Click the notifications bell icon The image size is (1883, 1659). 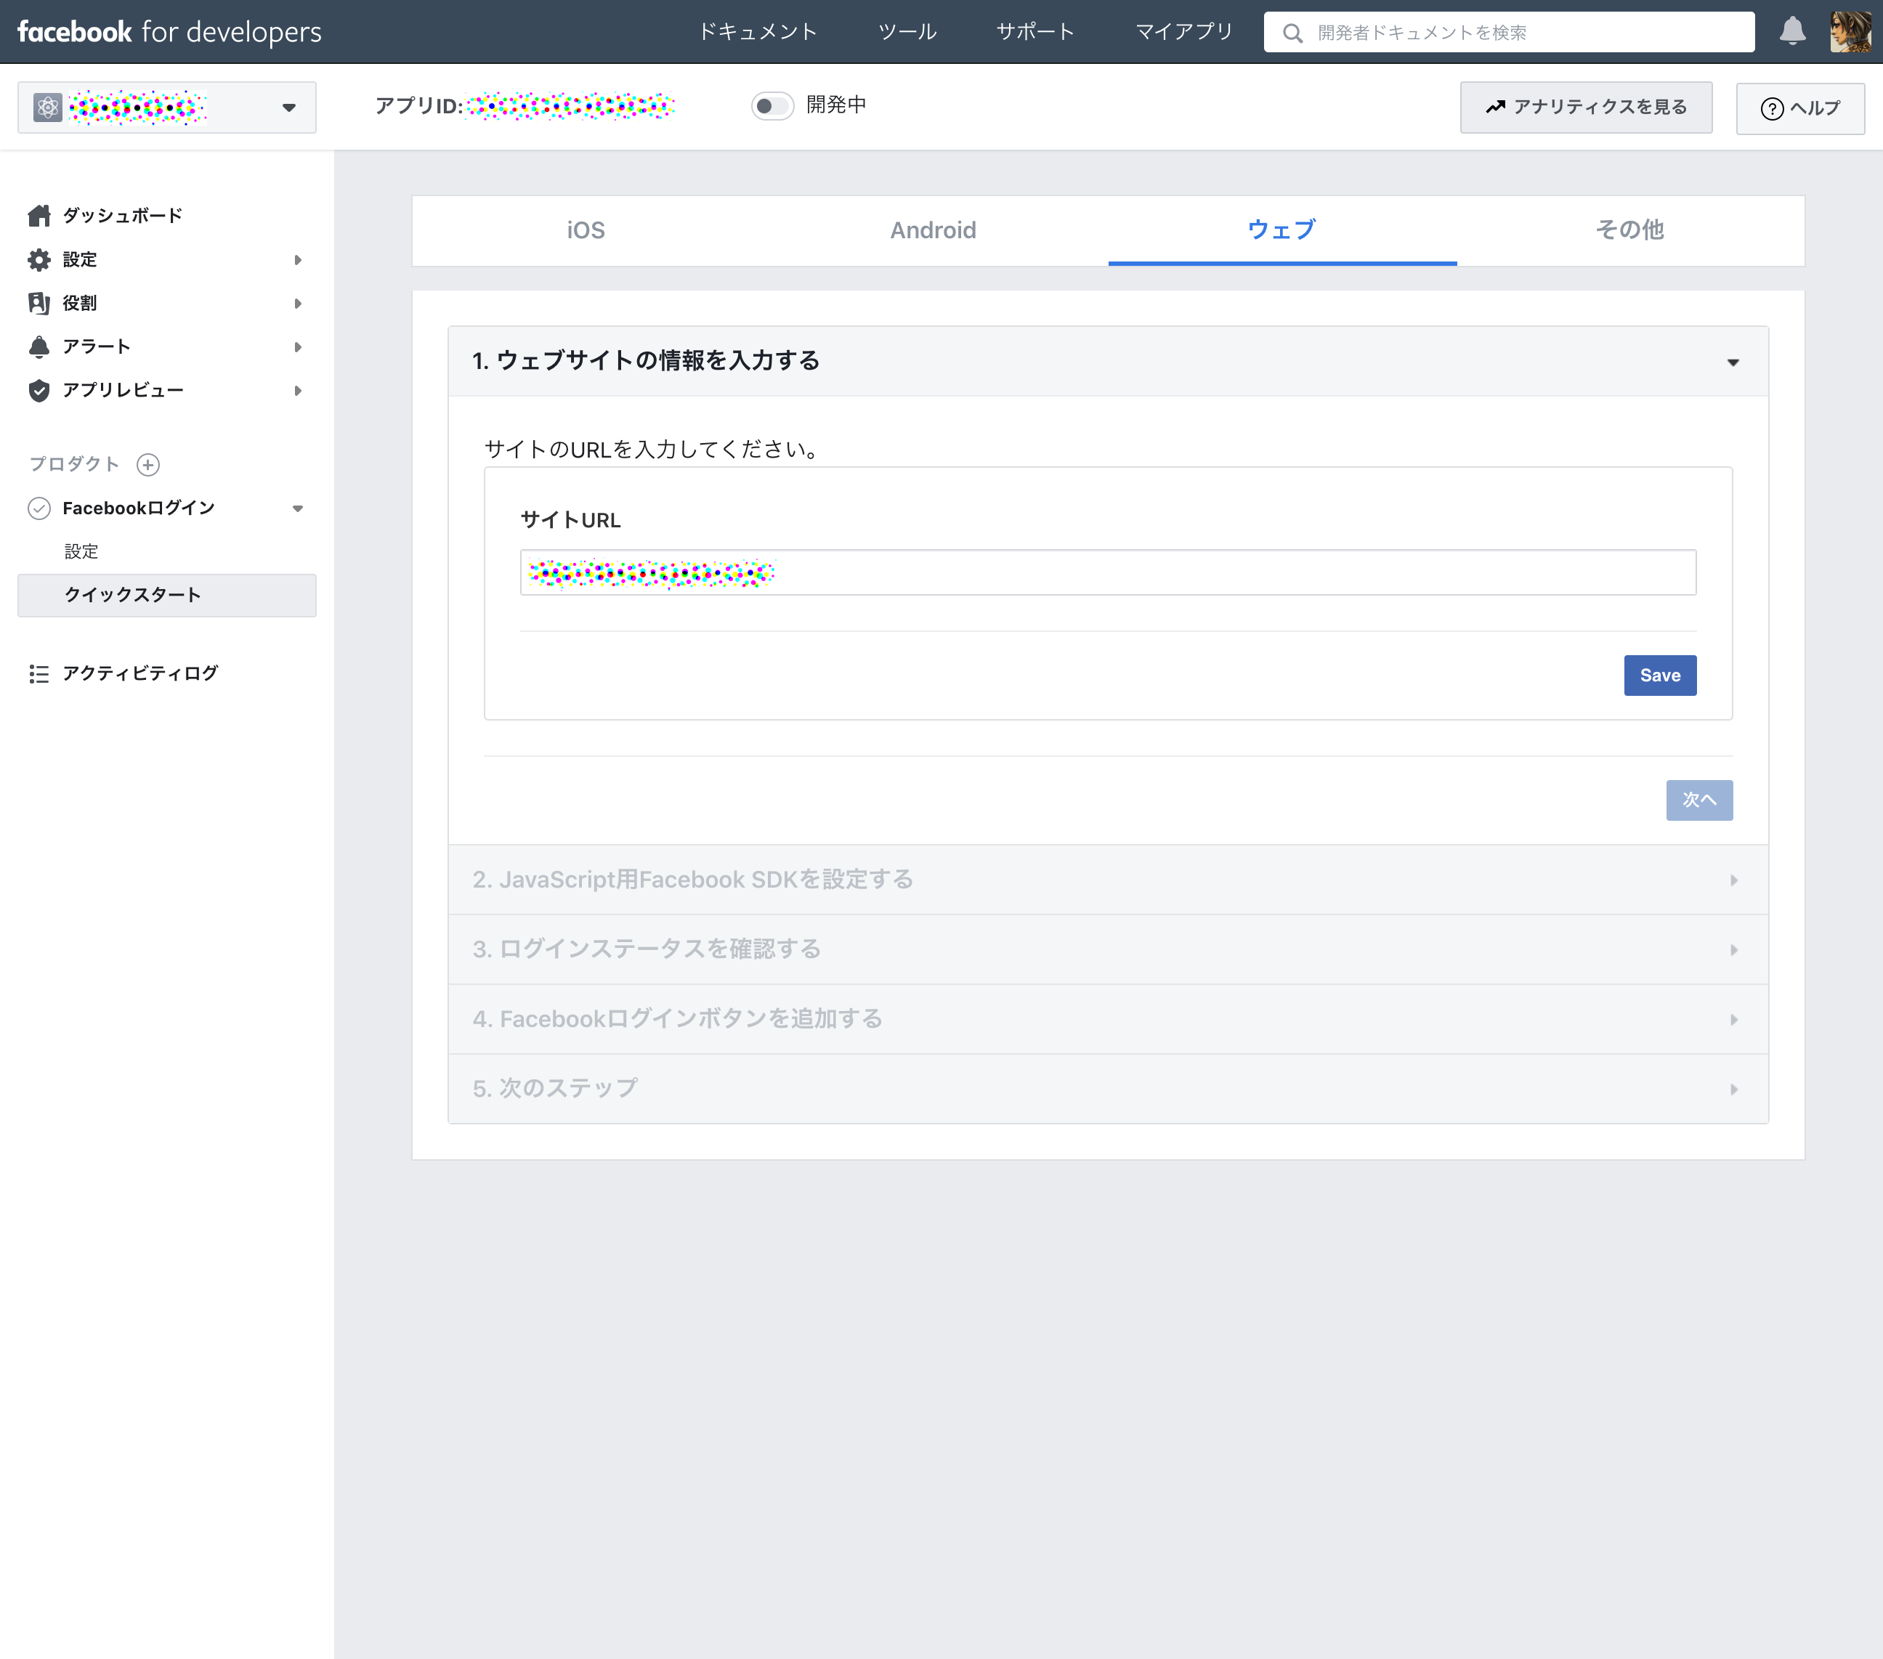pos(1791,31)
